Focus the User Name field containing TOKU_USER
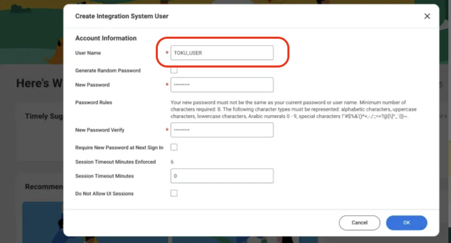Screen dimensions: 451x243 [222, 53]
